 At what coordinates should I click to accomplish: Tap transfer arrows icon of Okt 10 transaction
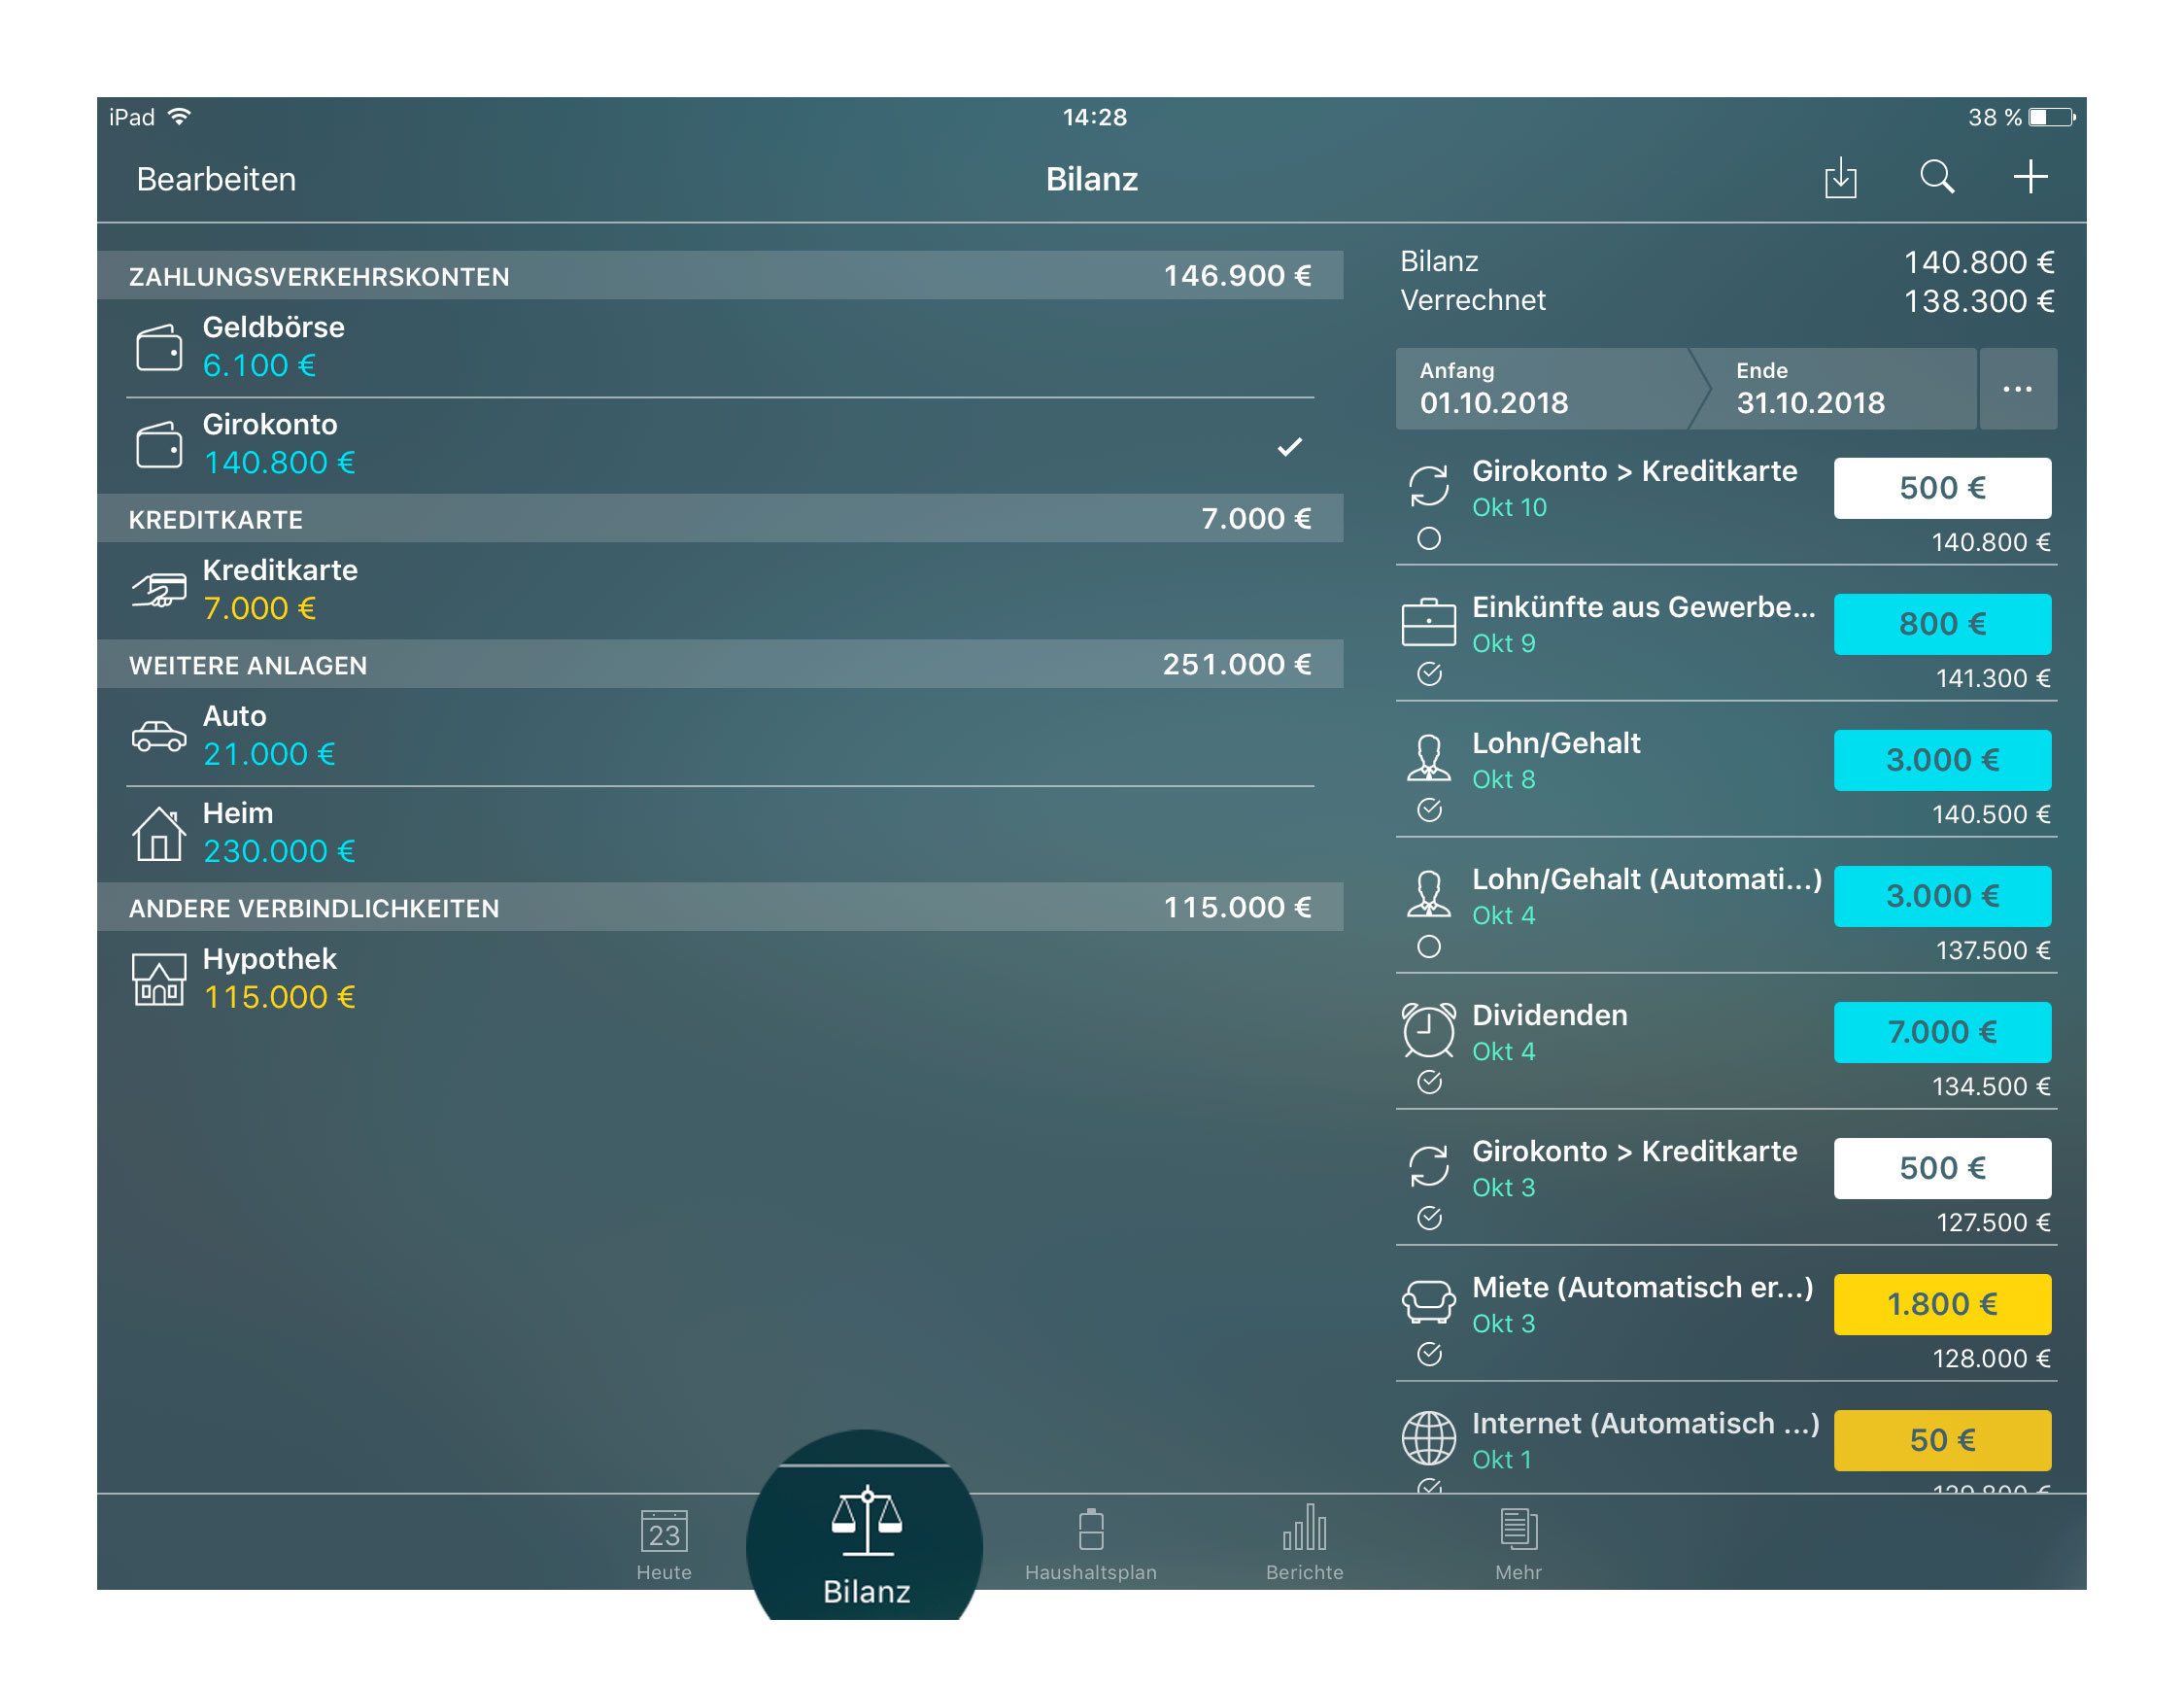click(x=1429, y=486)
